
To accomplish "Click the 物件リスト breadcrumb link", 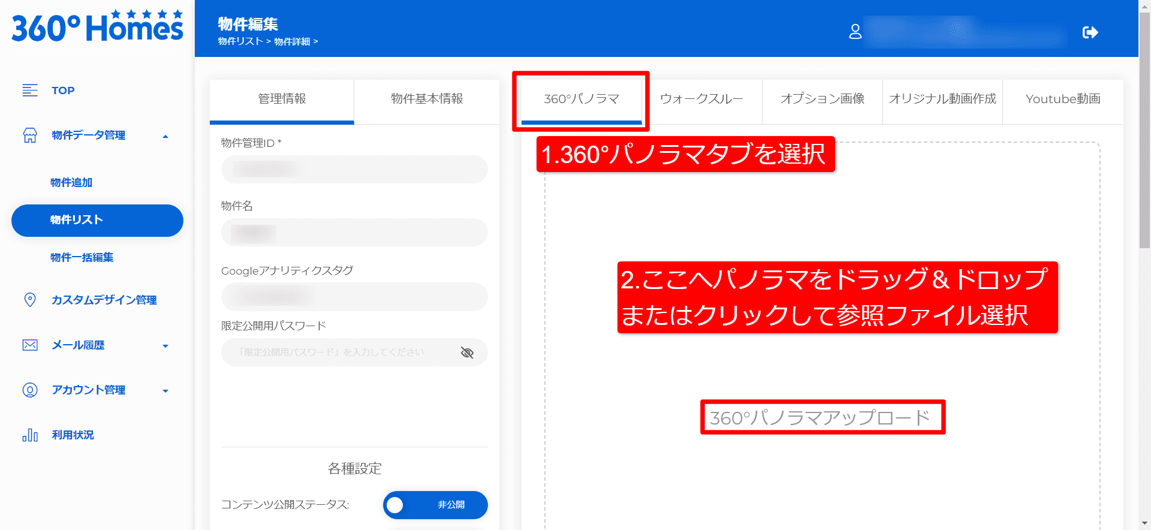I will (x=240, y=41).
